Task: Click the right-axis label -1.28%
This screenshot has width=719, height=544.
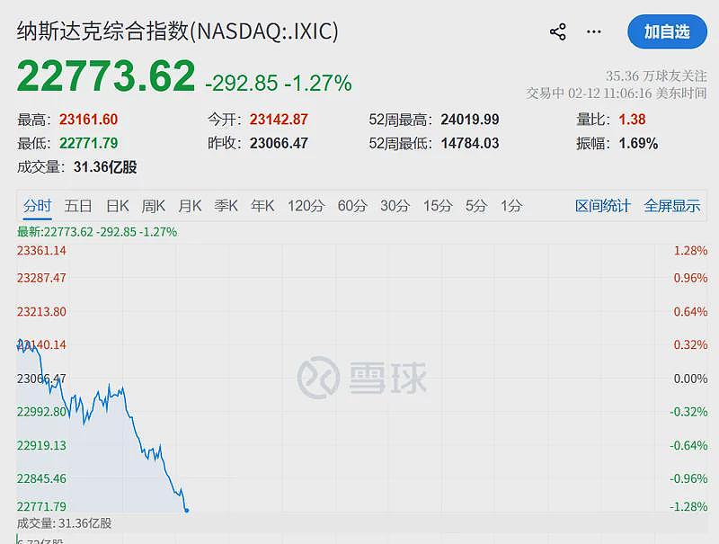Action: 688,506
